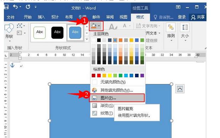Open the WordArt quick styles A icon
The image size is (220, 138).
pyautogui.click(x=113, y=27)
